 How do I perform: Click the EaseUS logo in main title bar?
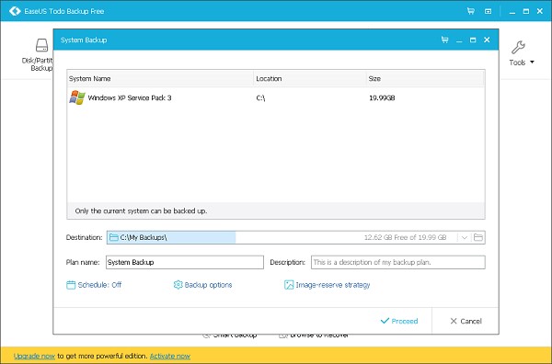(15, 11)
